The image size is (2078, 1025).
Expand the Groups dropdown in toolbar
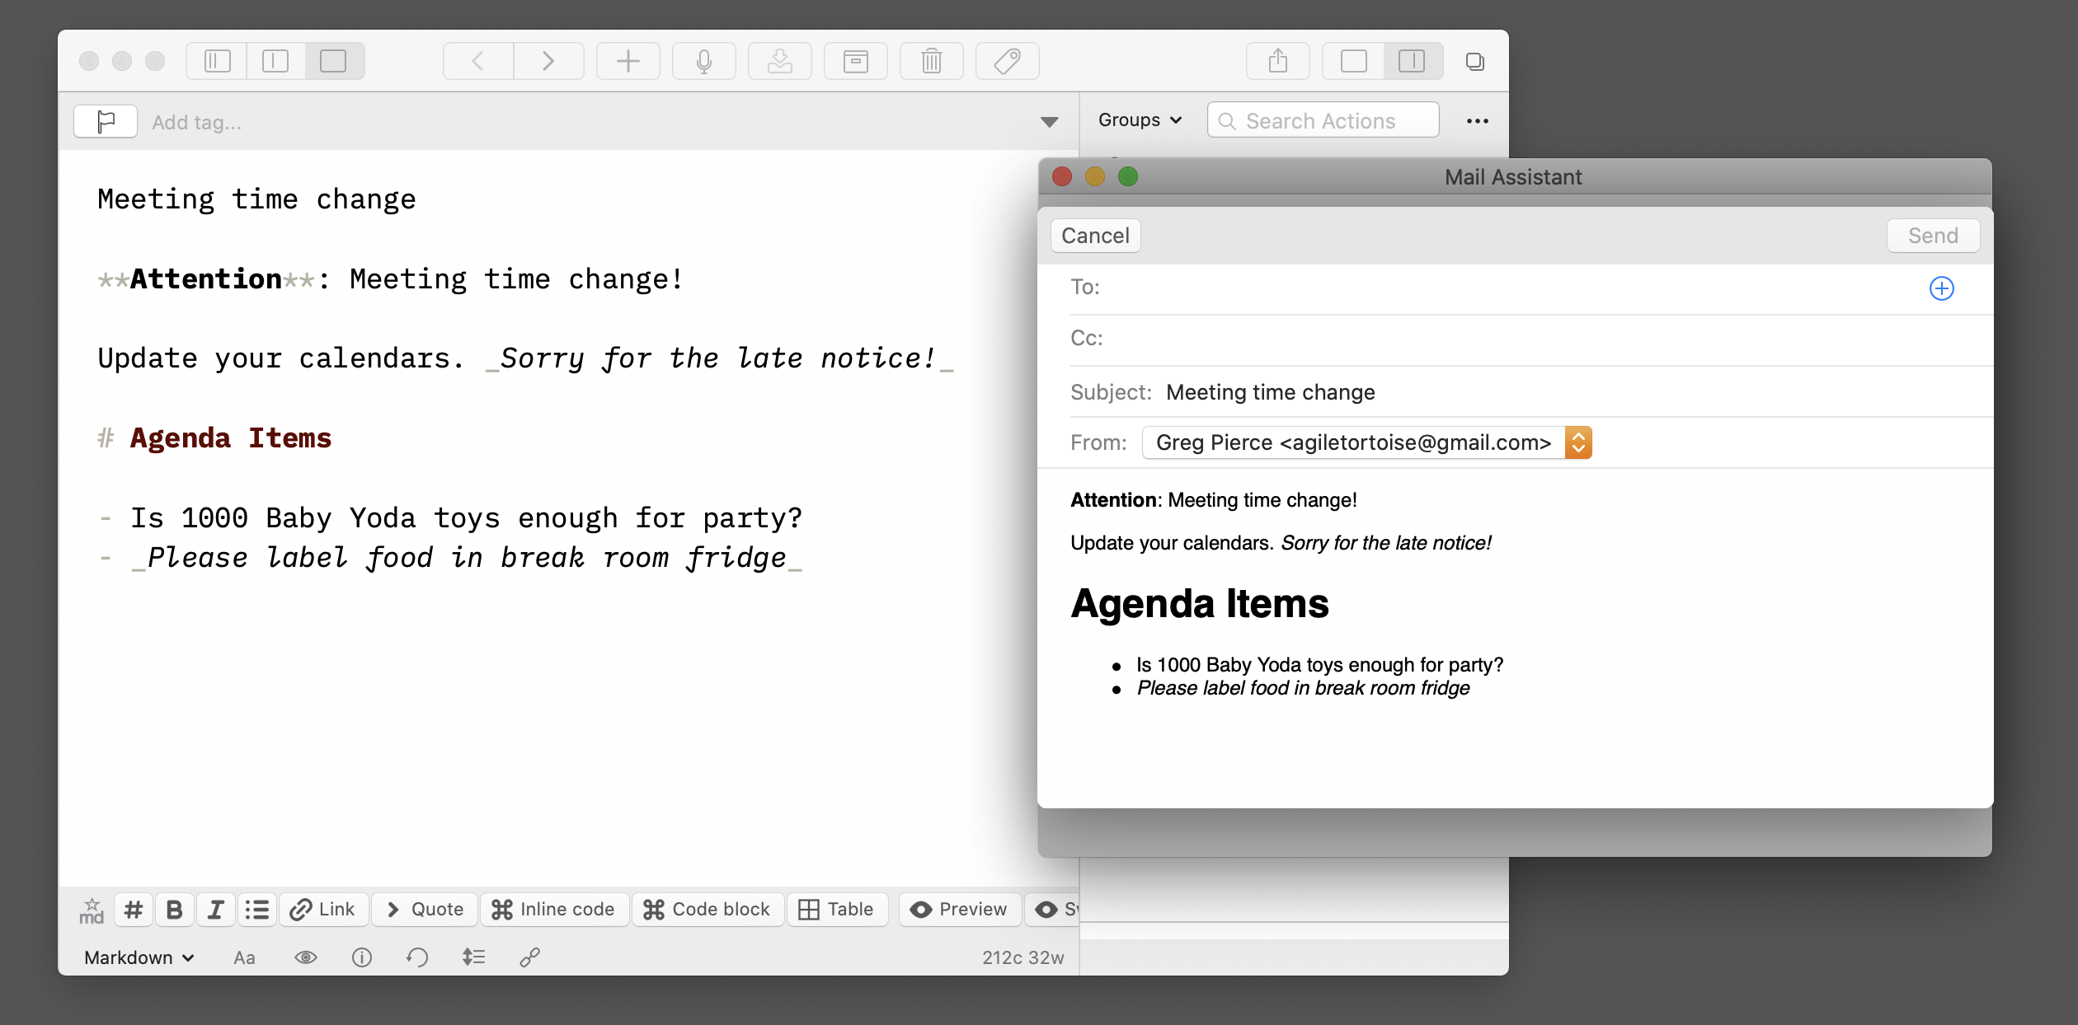coord(1137,122)
